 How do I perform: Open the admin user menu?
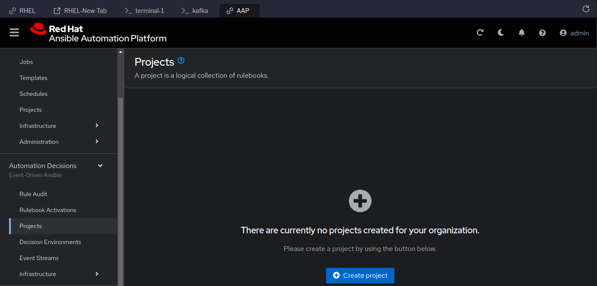(x=574, y=33)
